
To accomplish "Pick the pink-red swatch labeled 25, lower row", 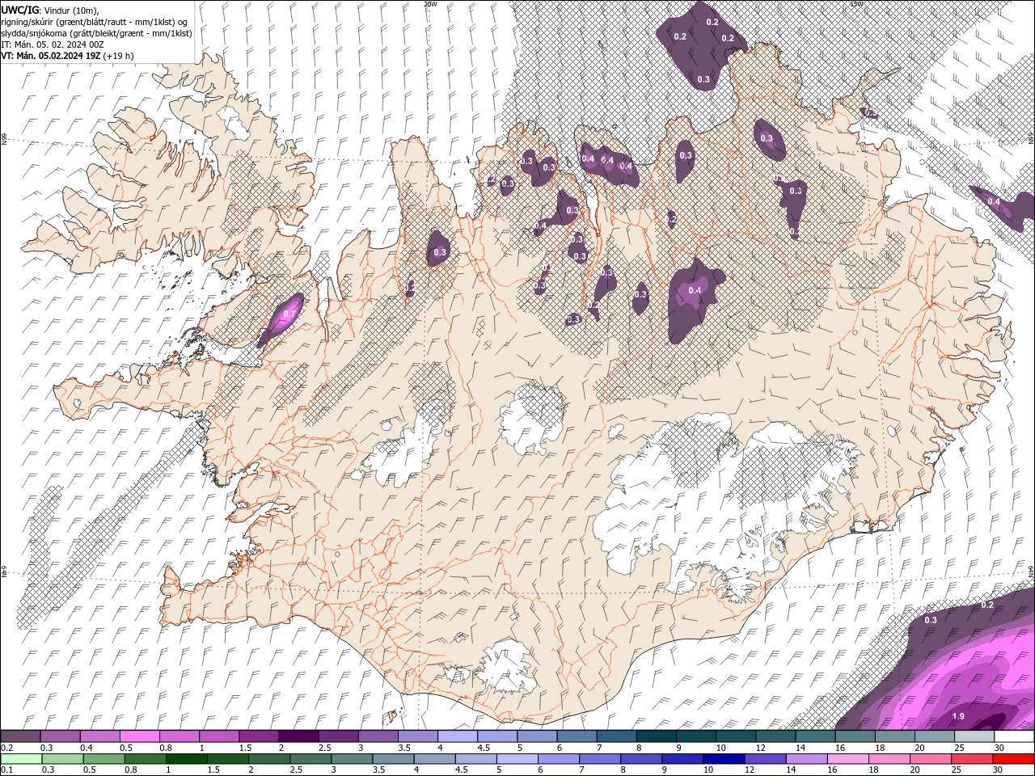I will (971, 759).
